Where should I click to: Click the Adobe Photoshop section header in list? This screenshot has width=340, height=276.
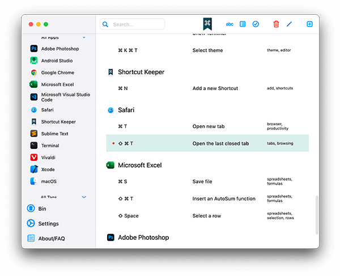click(x=138, y=237)
